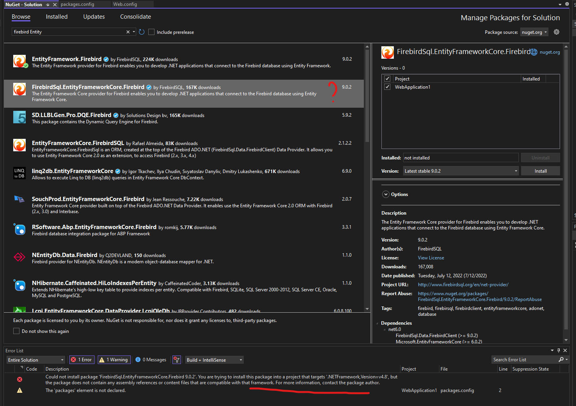Viewport: 576px width, 406px height.
Task: Click the Install button
Action: (x=540, y=171)
